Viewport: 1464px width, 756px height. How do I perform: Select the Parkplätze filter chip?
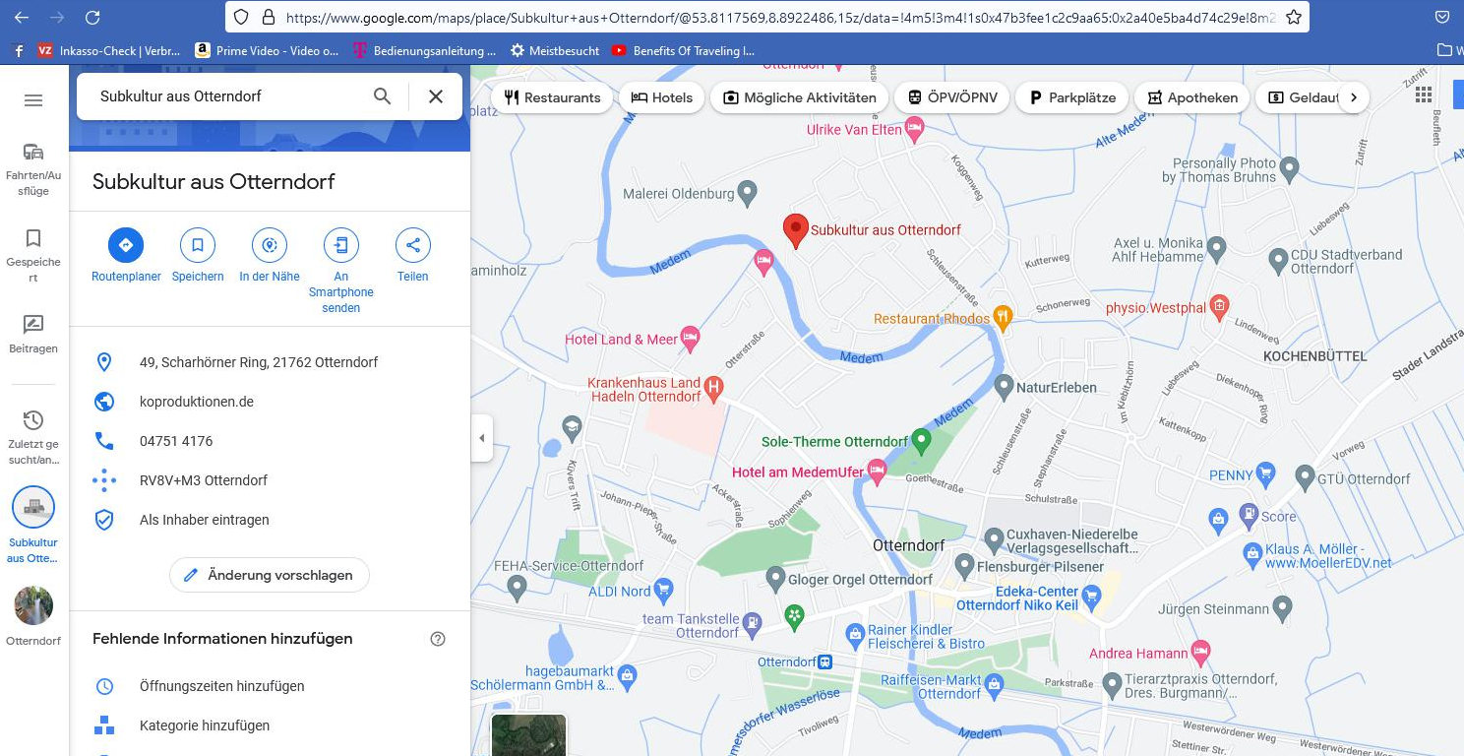[x=1071, y=97]
